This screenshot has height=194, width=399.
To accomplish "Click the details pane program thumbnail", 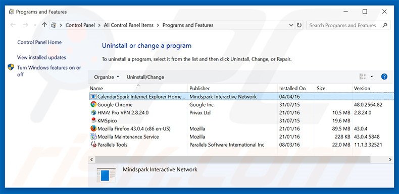I will click(x=106, y=175).
